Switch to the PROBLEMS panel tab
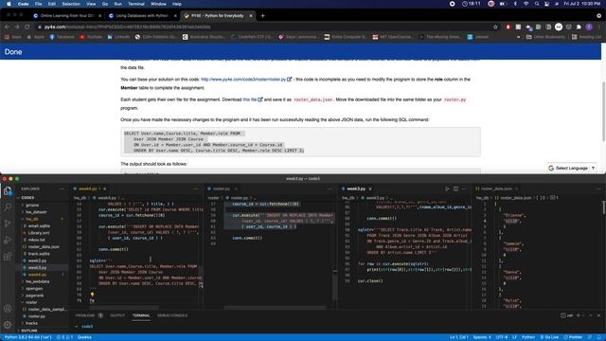This screenshot has height=341, width=606. point(85,315)
